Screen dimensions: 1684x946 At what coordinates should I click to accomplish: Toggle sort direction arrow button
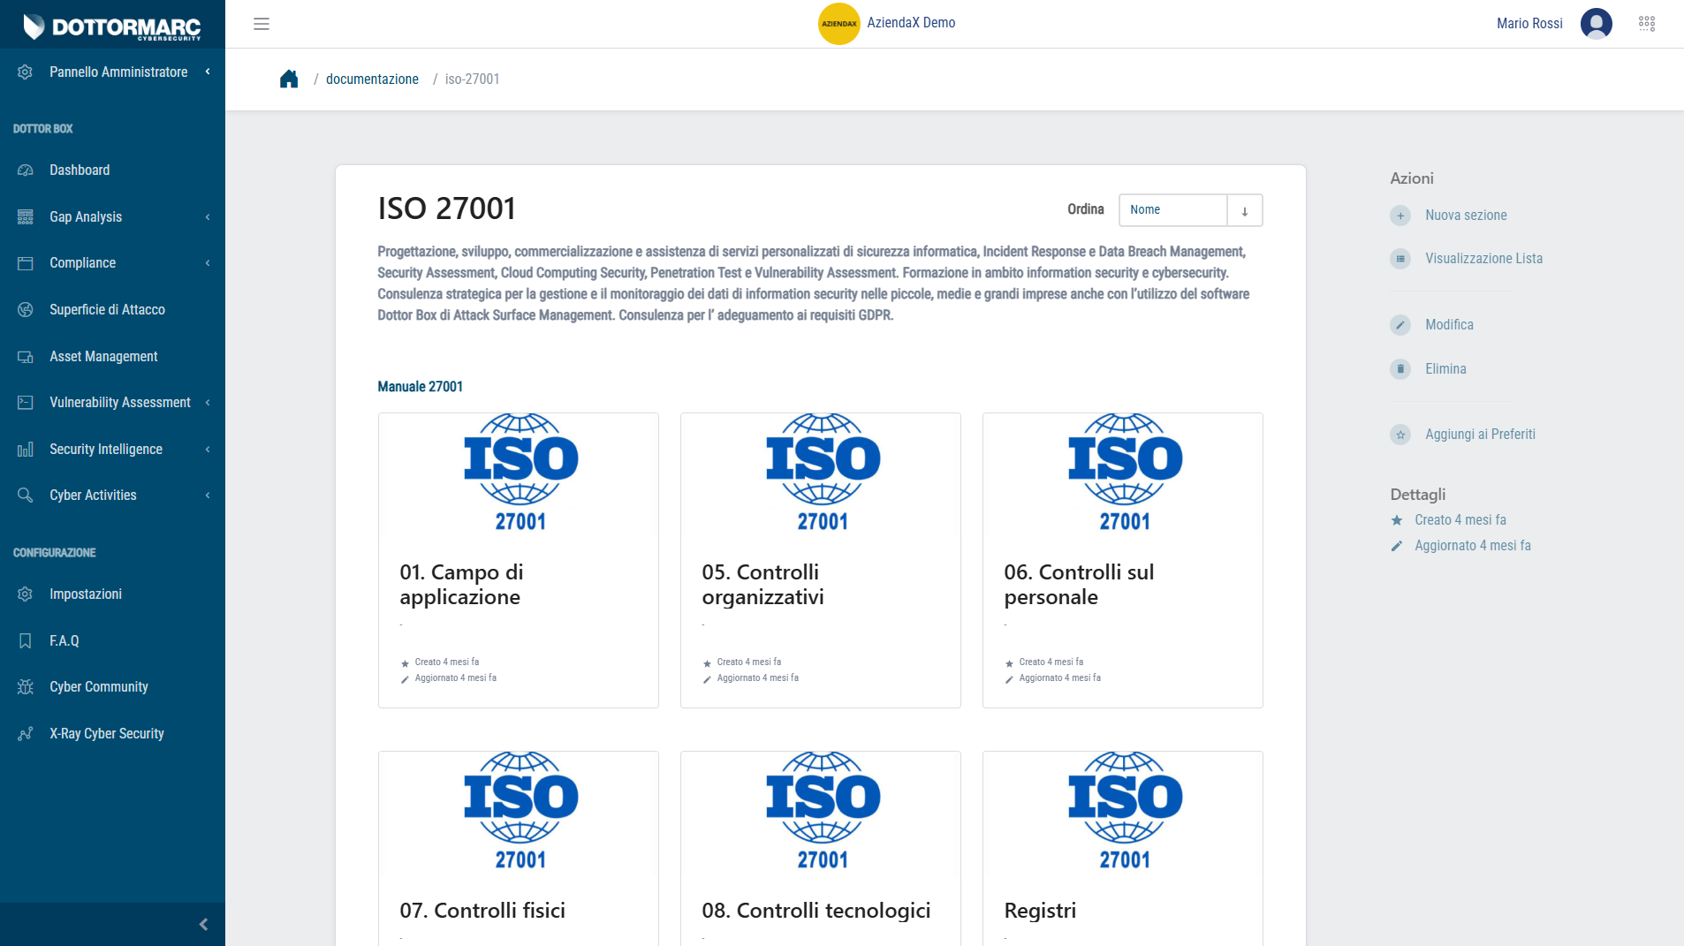(1245, 210)
